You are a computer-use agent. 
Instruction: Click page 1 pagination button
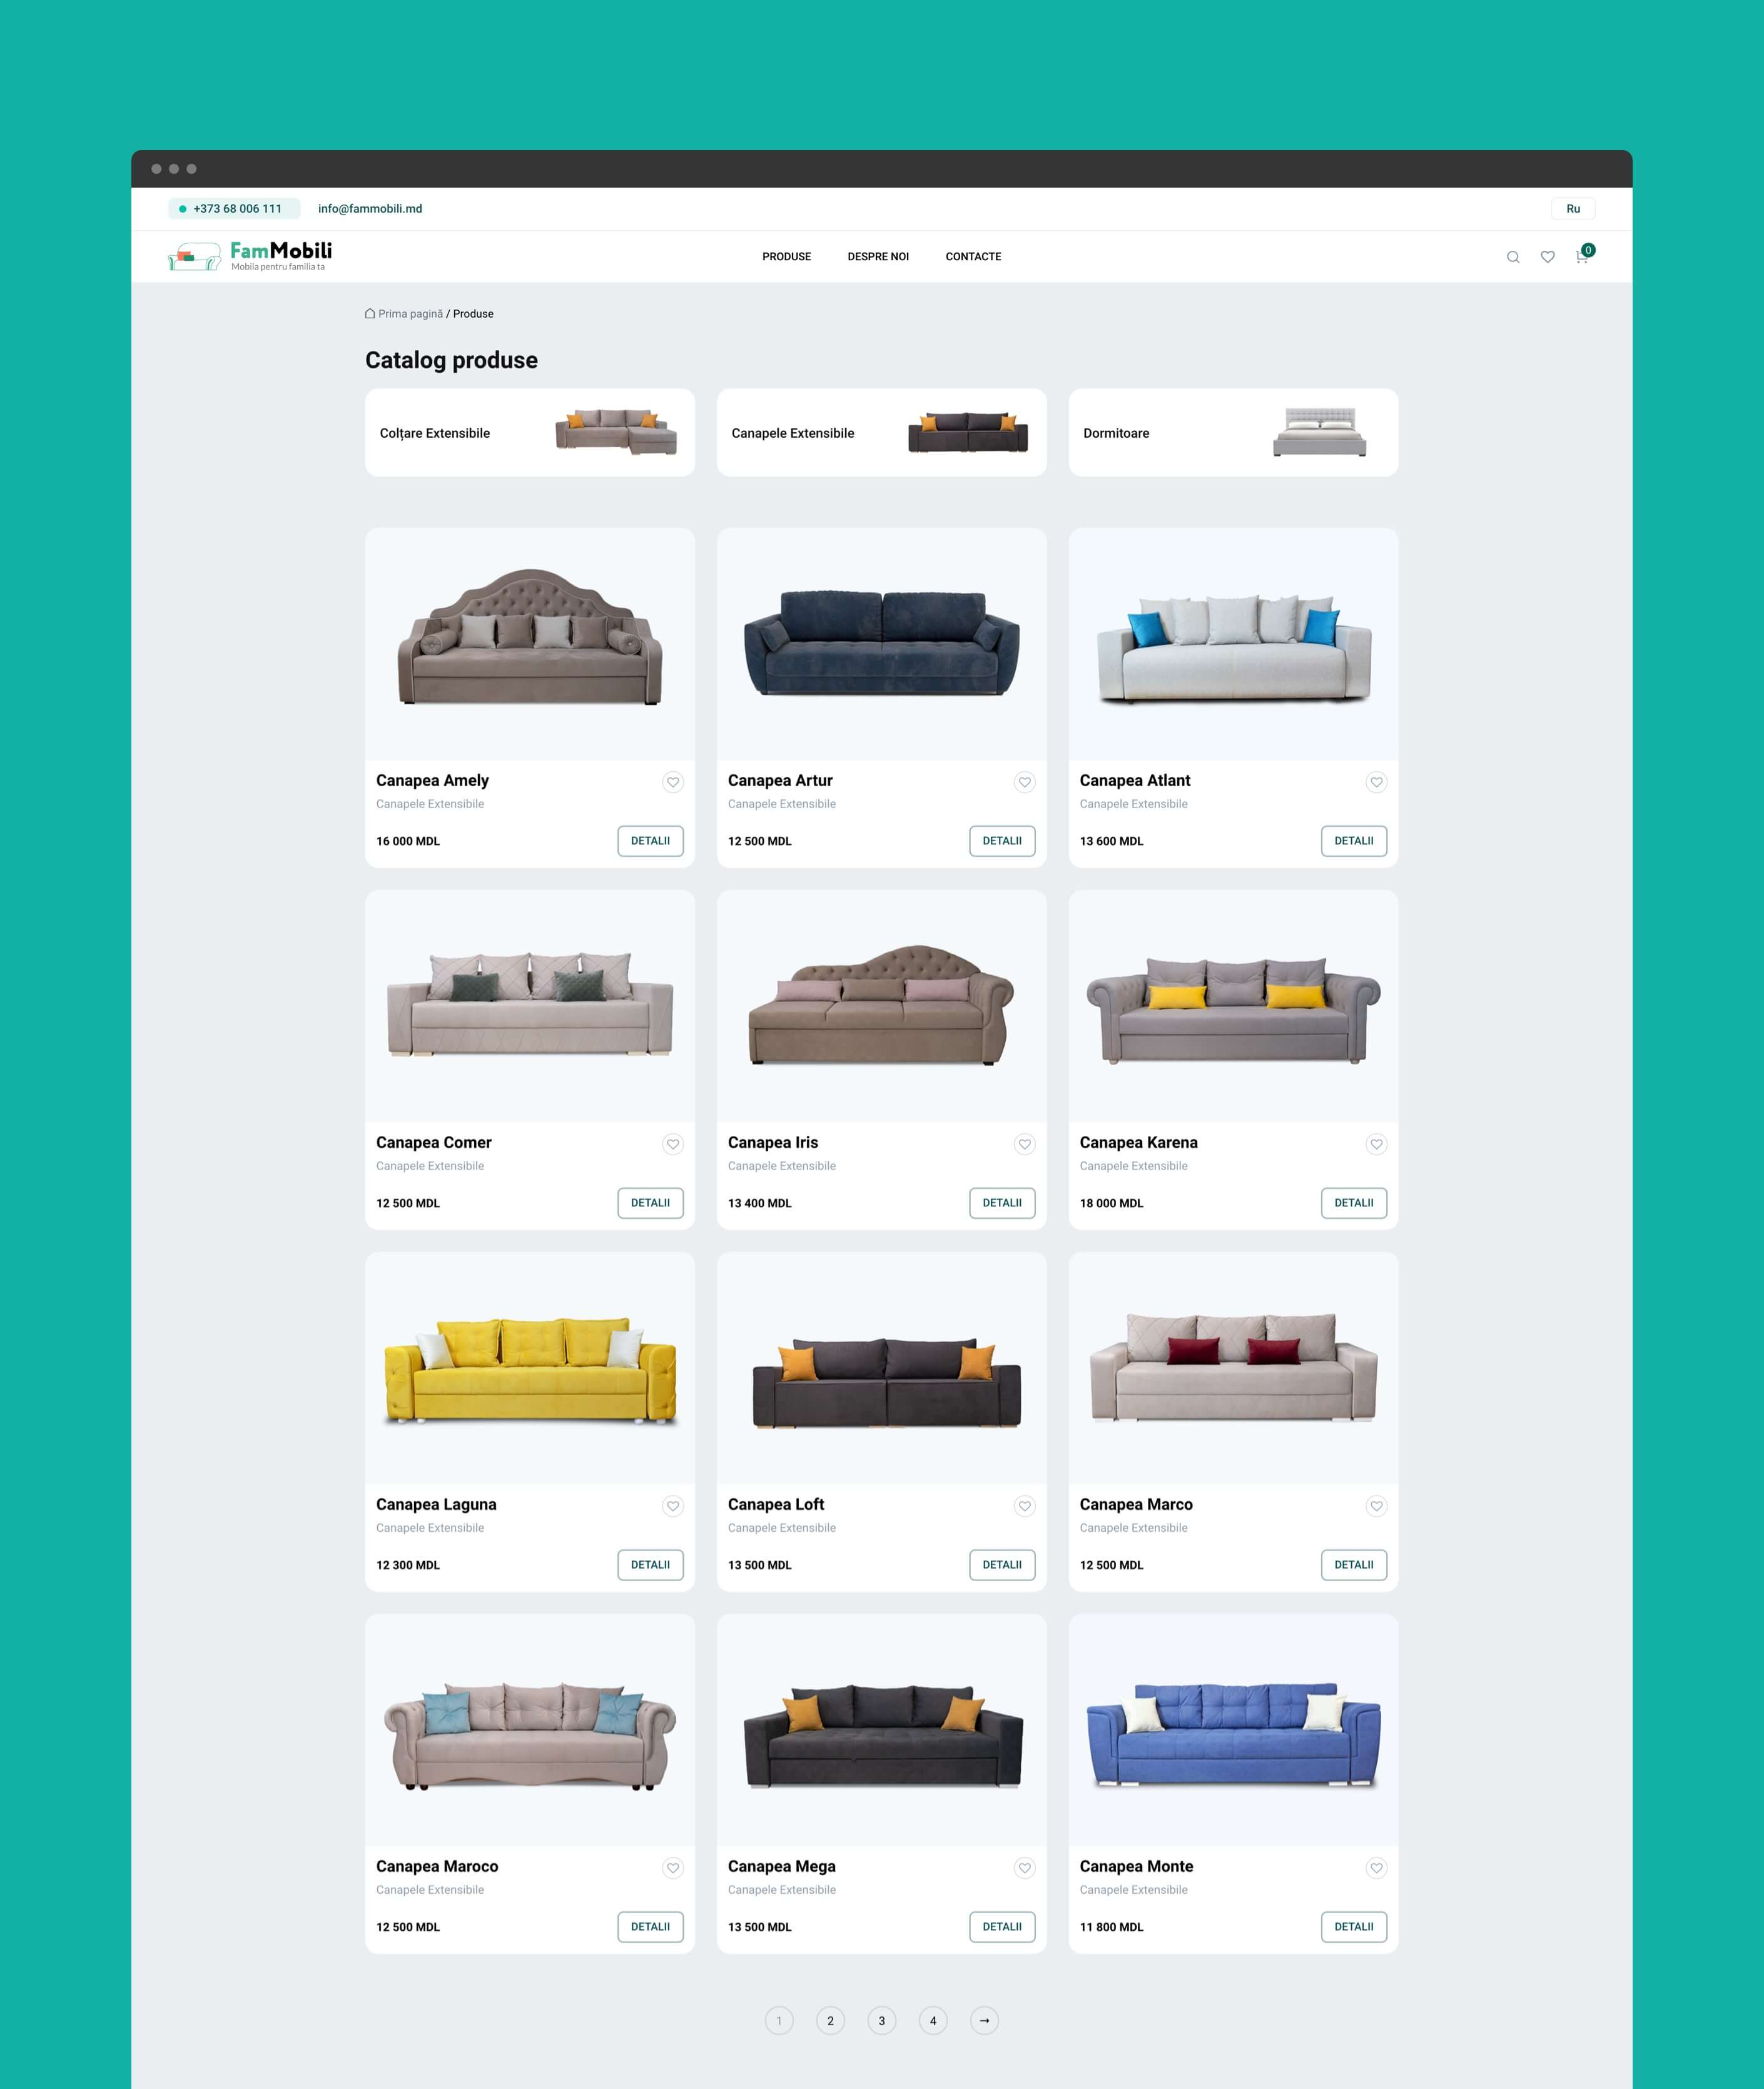click(779, 2020)
